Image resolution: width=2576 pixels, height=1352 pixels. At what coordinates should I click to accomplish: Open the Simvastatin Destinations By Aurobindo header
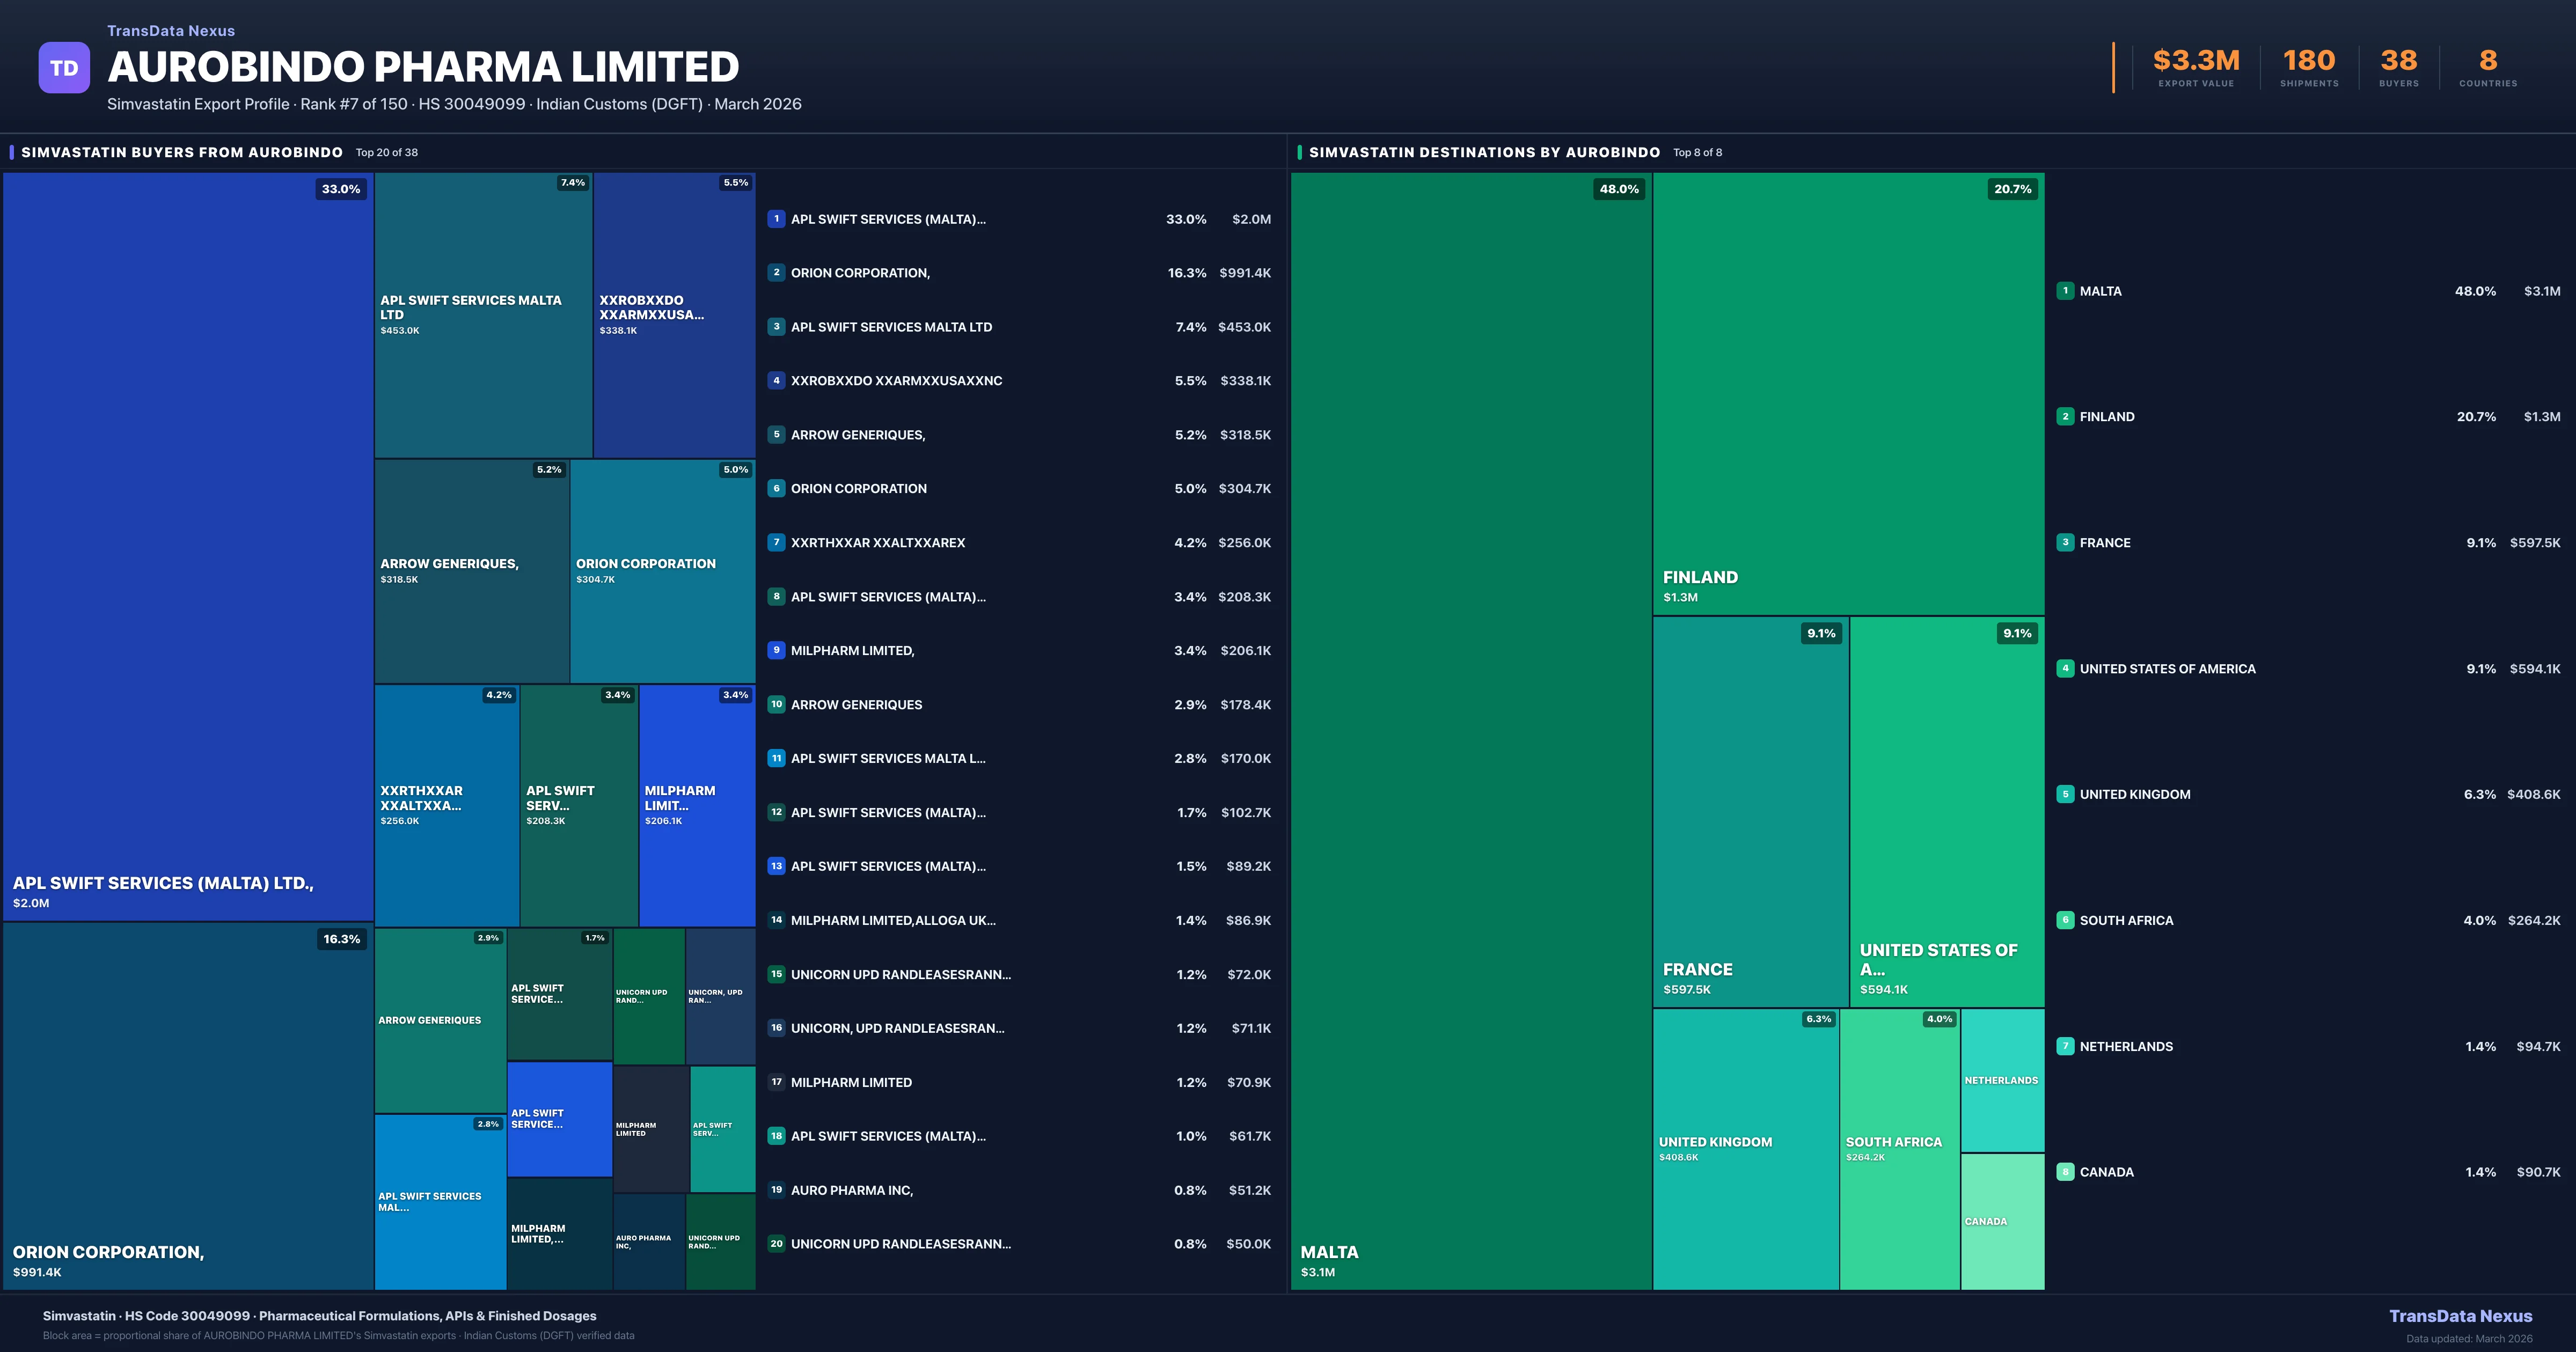point(1484,152)
